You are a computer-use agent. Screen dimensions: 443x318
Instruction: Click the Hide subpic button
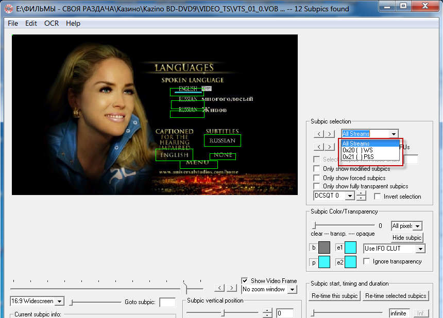pos(407,238)
